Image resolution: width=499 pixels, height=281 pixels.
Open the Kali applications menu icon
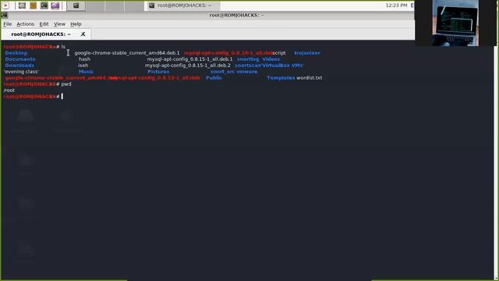(x=5, y=5)
